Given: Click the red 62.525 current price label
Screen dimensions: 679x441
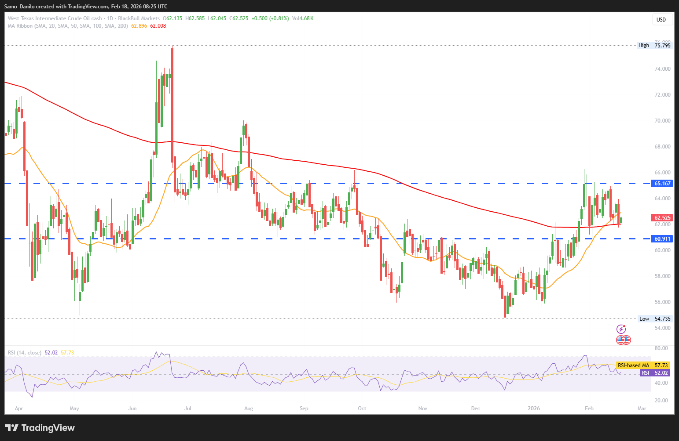Looking at the screenshot, I should coord(662,217).
